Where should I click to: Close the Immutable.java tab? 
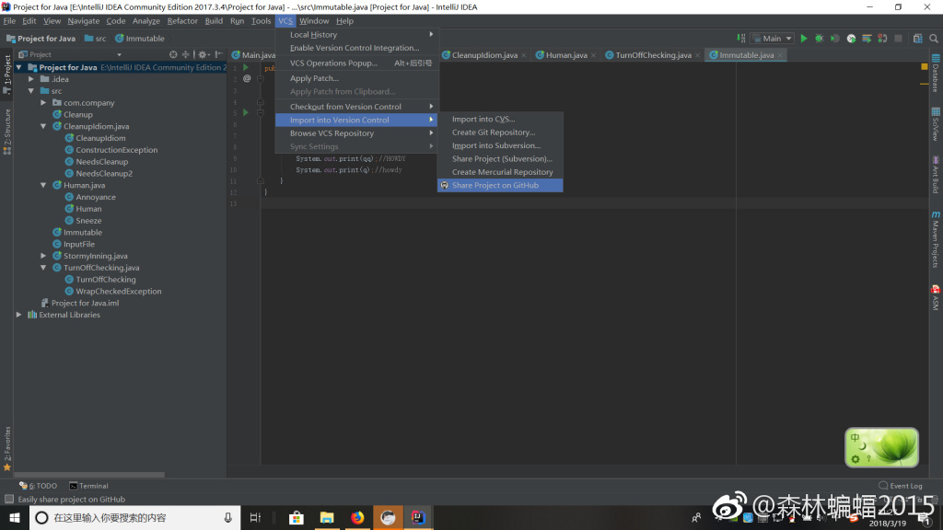point(780,55)
